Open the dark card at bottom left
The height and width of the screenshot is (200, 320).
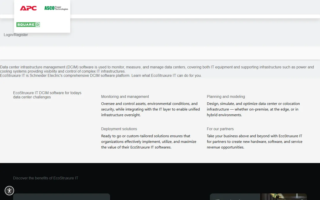coord(61,197)
